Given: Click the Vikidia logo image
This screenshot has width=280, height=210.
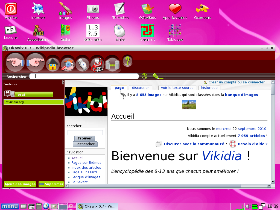Looking at the screenshot, I should click(86, 101).
